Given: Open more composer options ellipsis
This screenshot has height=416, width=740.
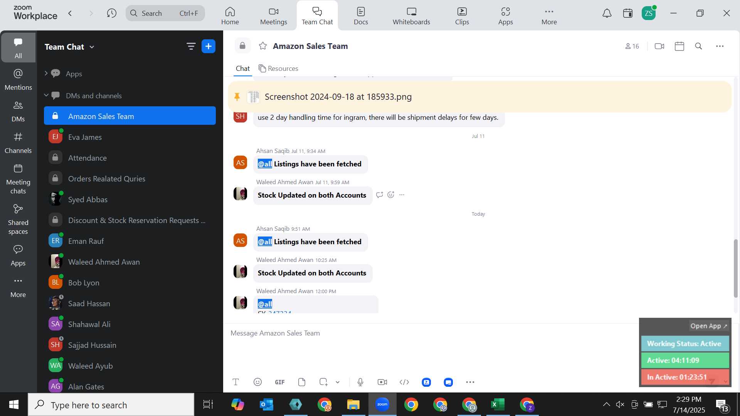Looking at the screenshot, I should pyautogui.click(x=470, y=382).
